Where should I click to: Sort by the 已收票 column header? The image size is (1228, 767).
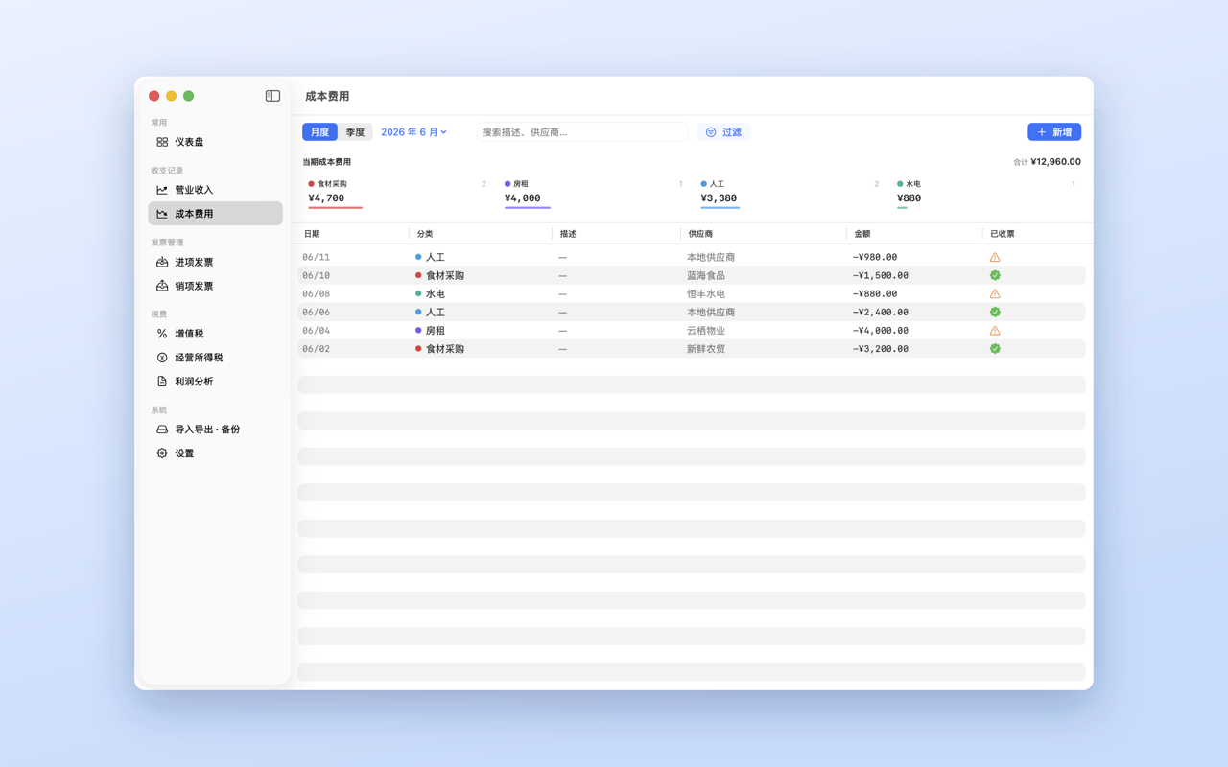(1003, 234)
